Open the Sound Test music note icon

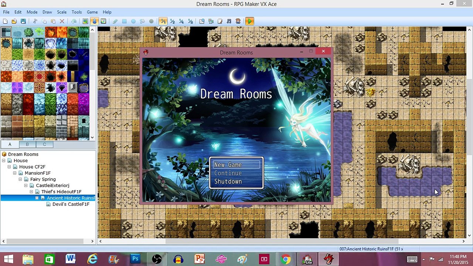click(229, 21)
